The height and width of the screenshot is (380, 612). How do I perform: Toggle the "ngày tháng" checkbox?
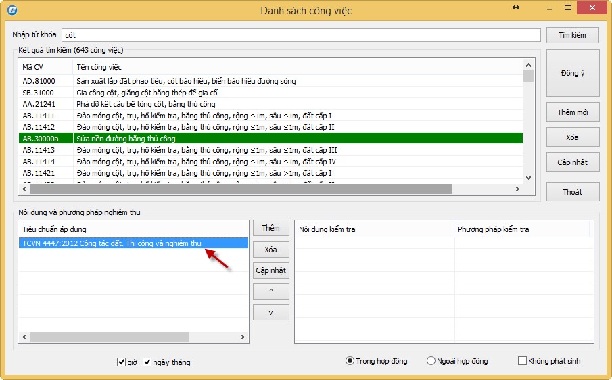tap(147, 362)
